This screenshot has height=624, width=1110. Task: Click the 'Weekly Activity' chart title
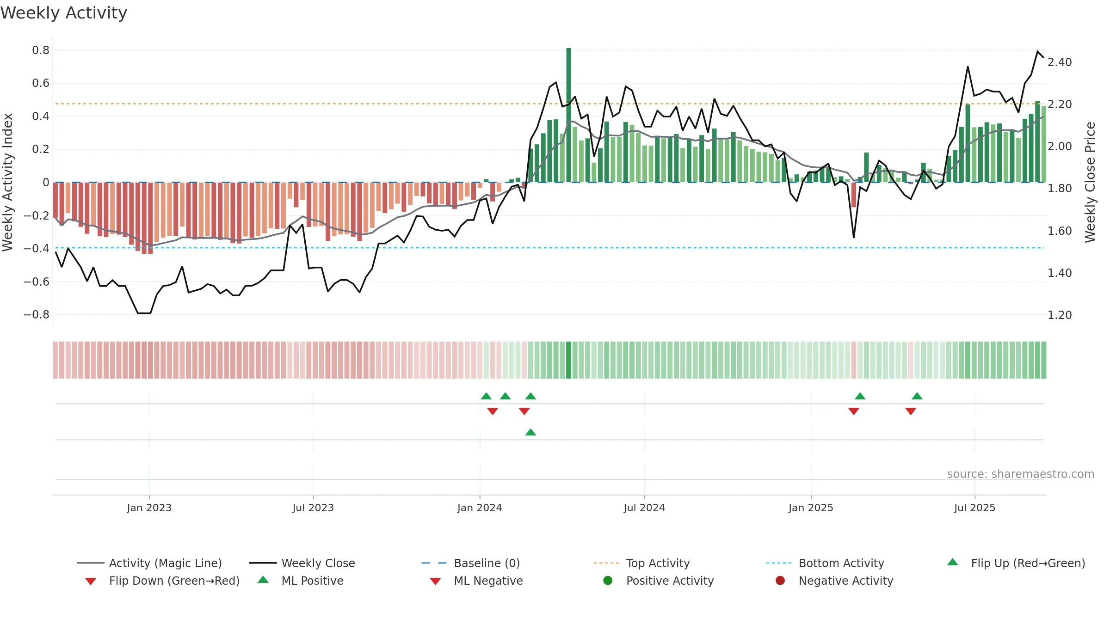(64, 13)
